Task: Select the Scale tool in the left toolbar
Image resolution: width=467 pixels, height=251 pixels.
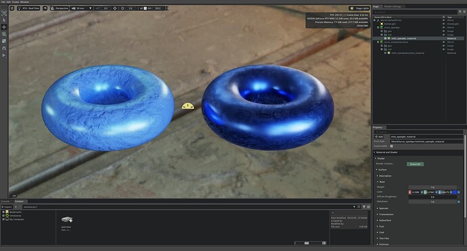Action: [x=4, y=41]
